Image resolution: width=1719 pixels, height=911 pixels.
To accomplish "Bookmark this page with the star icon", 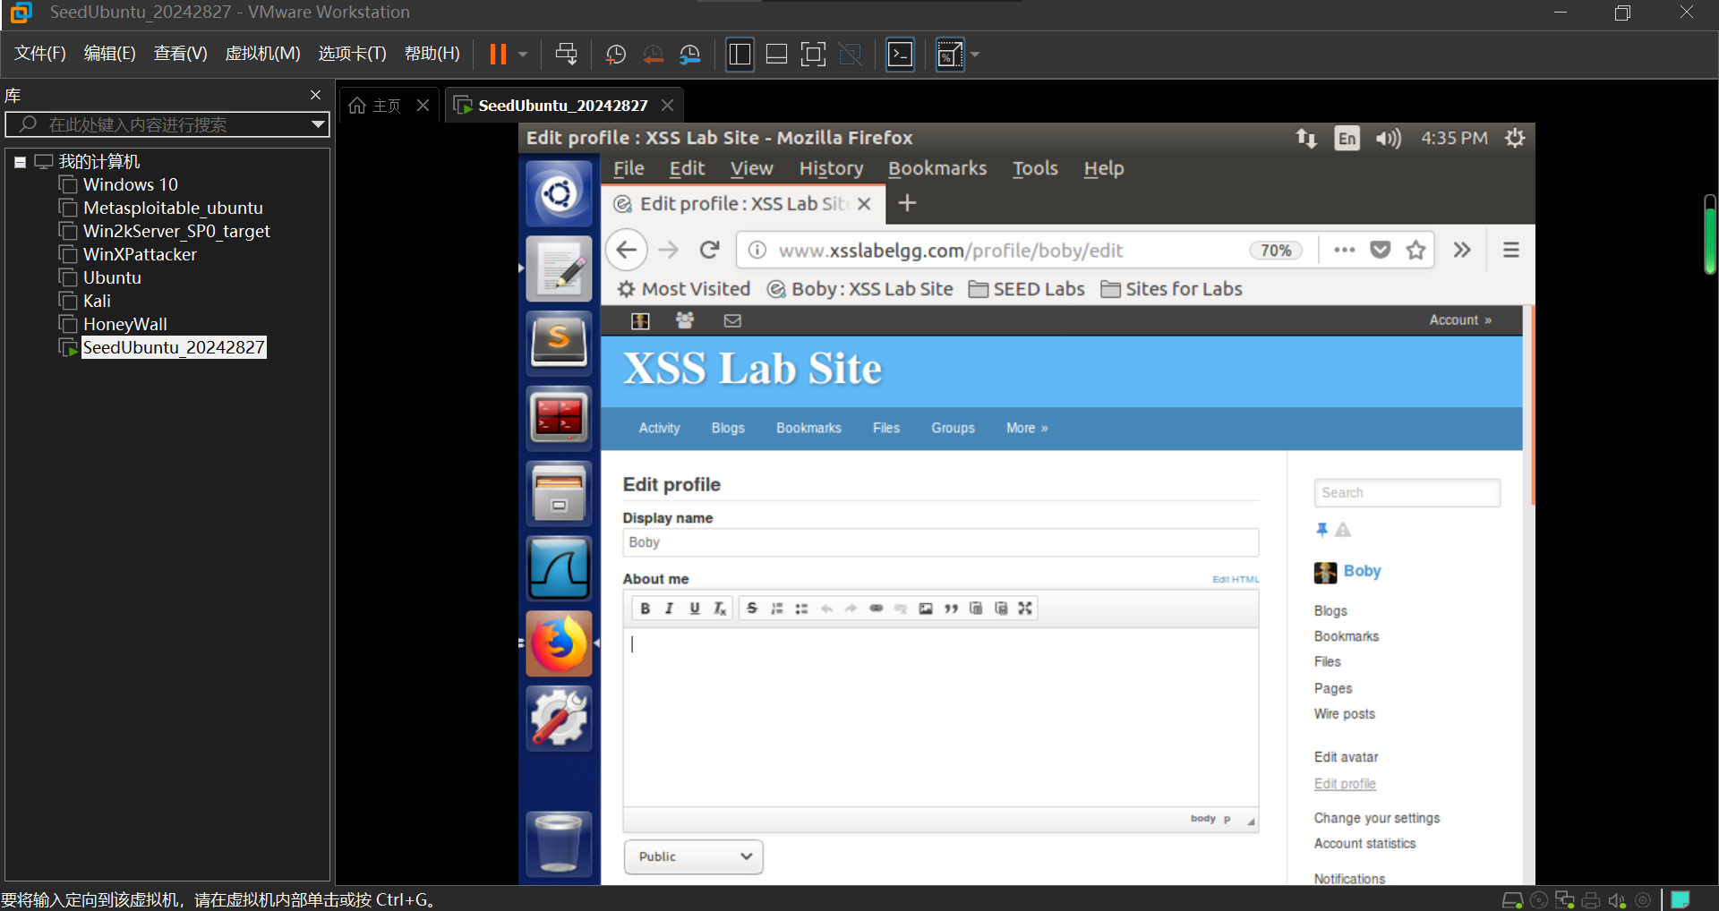I will point(1415,251).
